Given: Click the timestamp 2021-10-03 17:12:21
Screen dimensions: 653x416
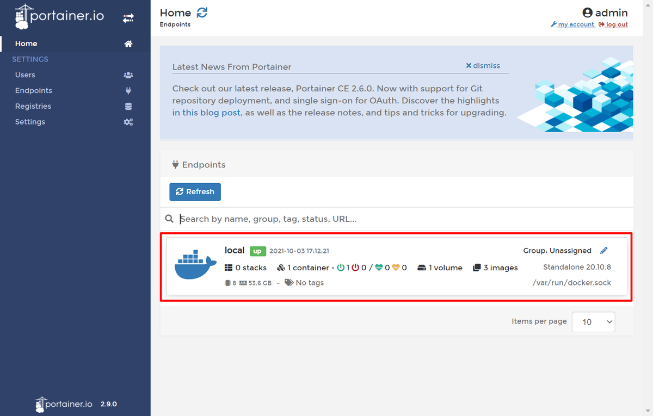Looking at the screenshot, I should (299, 251).
